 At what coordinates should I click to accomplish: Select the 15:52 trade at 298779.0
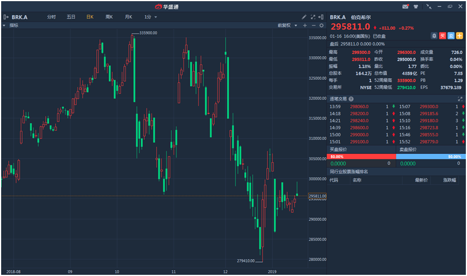pyautogui.click(x=432, y=142)
